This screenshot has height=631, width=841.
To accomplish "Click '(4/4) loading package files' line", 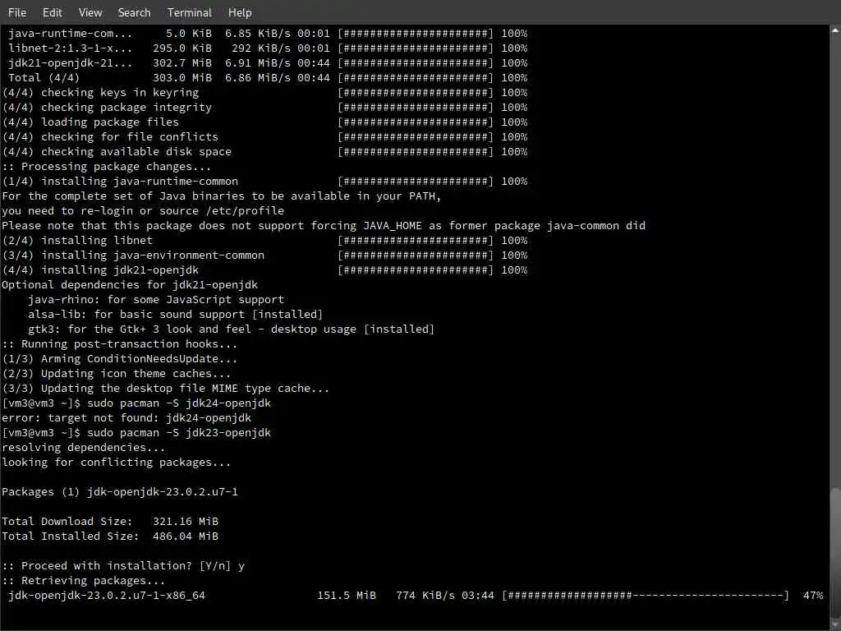I will coord(265,122).
